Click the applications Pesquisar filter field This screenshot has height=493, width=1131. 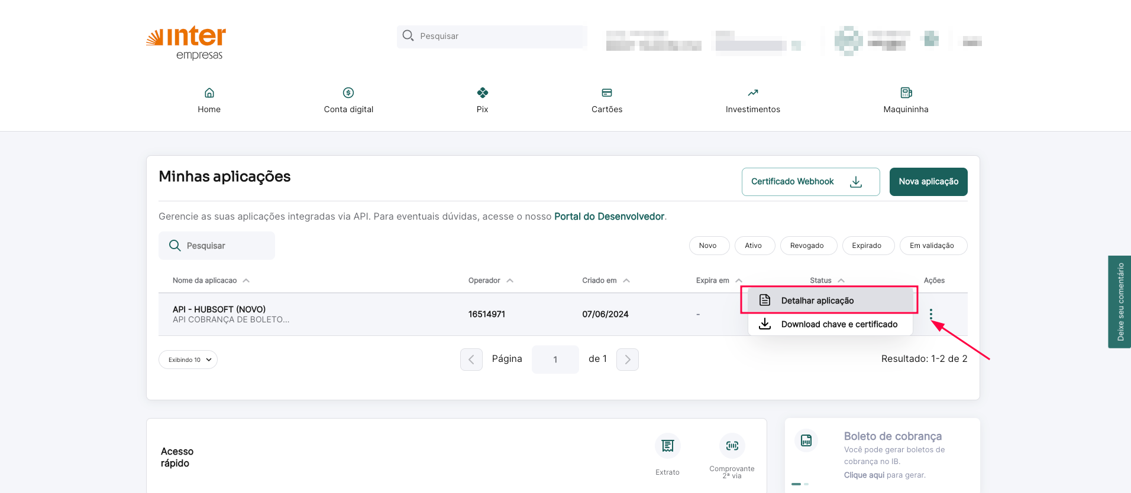coord(216,246)
